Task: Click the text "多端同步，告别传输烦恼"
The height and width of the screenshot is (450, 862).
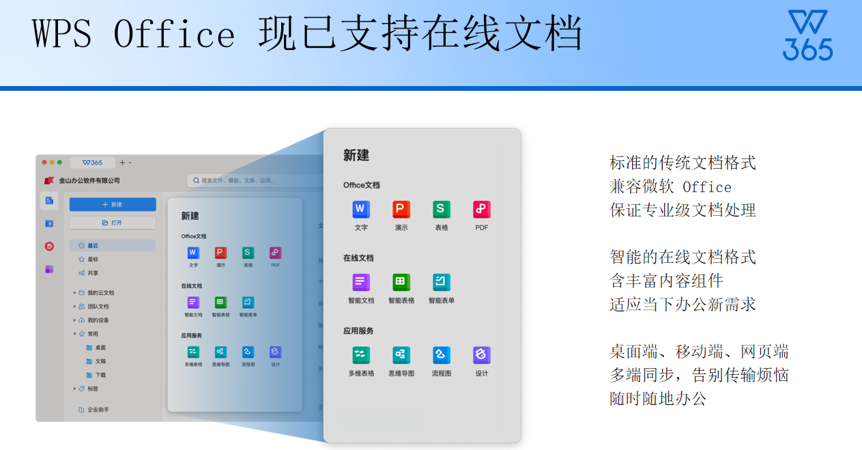Action: point(699,375)
